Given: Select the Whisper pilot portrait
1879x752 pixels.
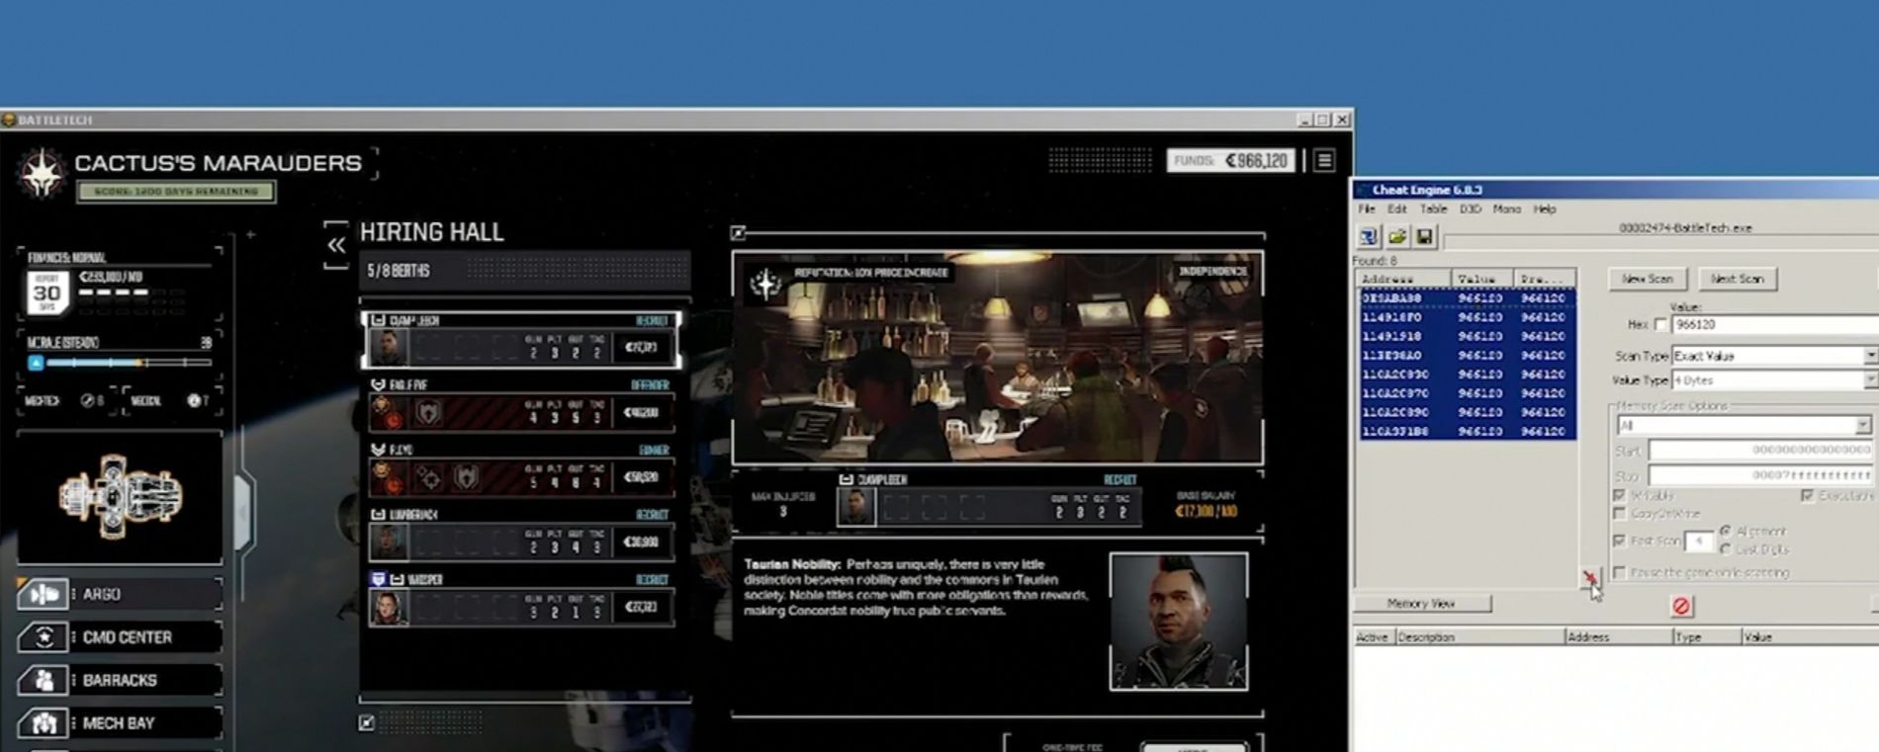Looking at the screenshot, I should [388, 608].
